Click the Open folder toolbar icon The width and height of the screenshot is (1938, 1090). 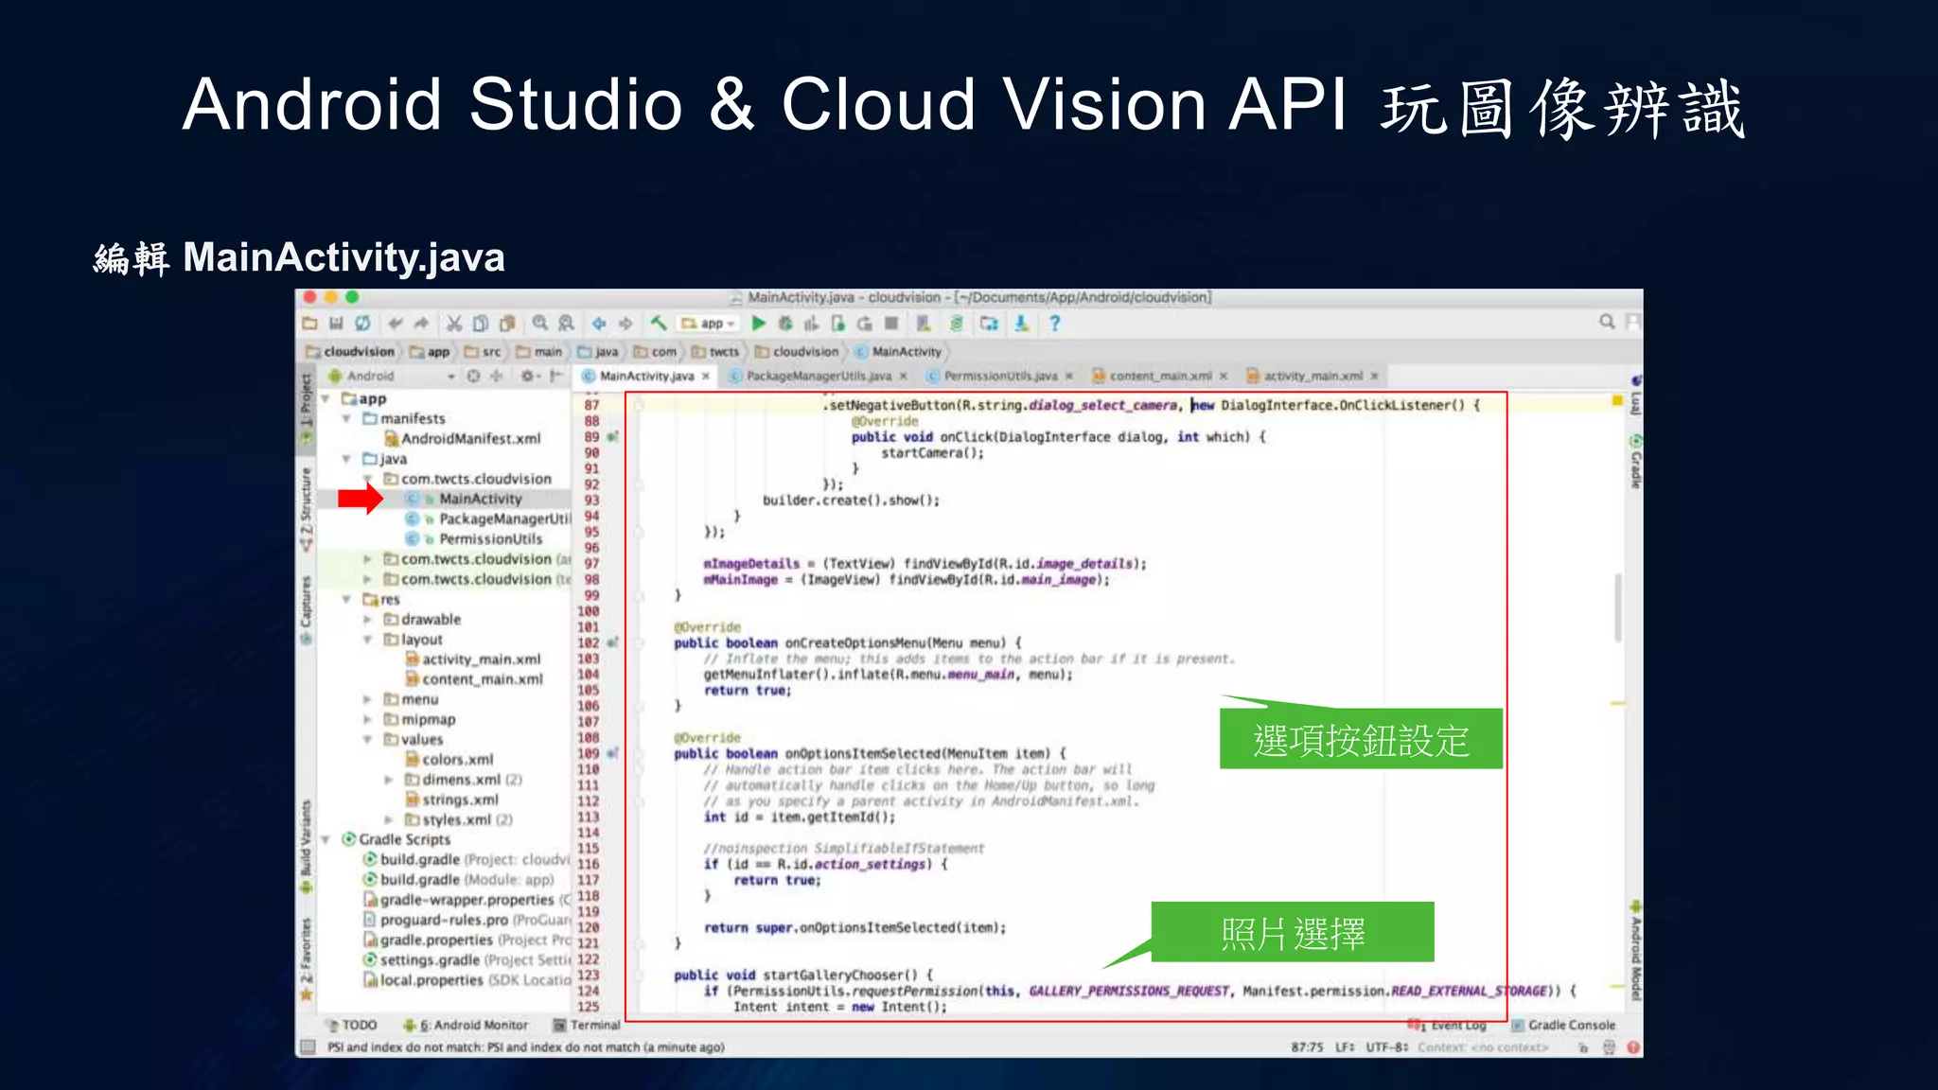(309, 324)
